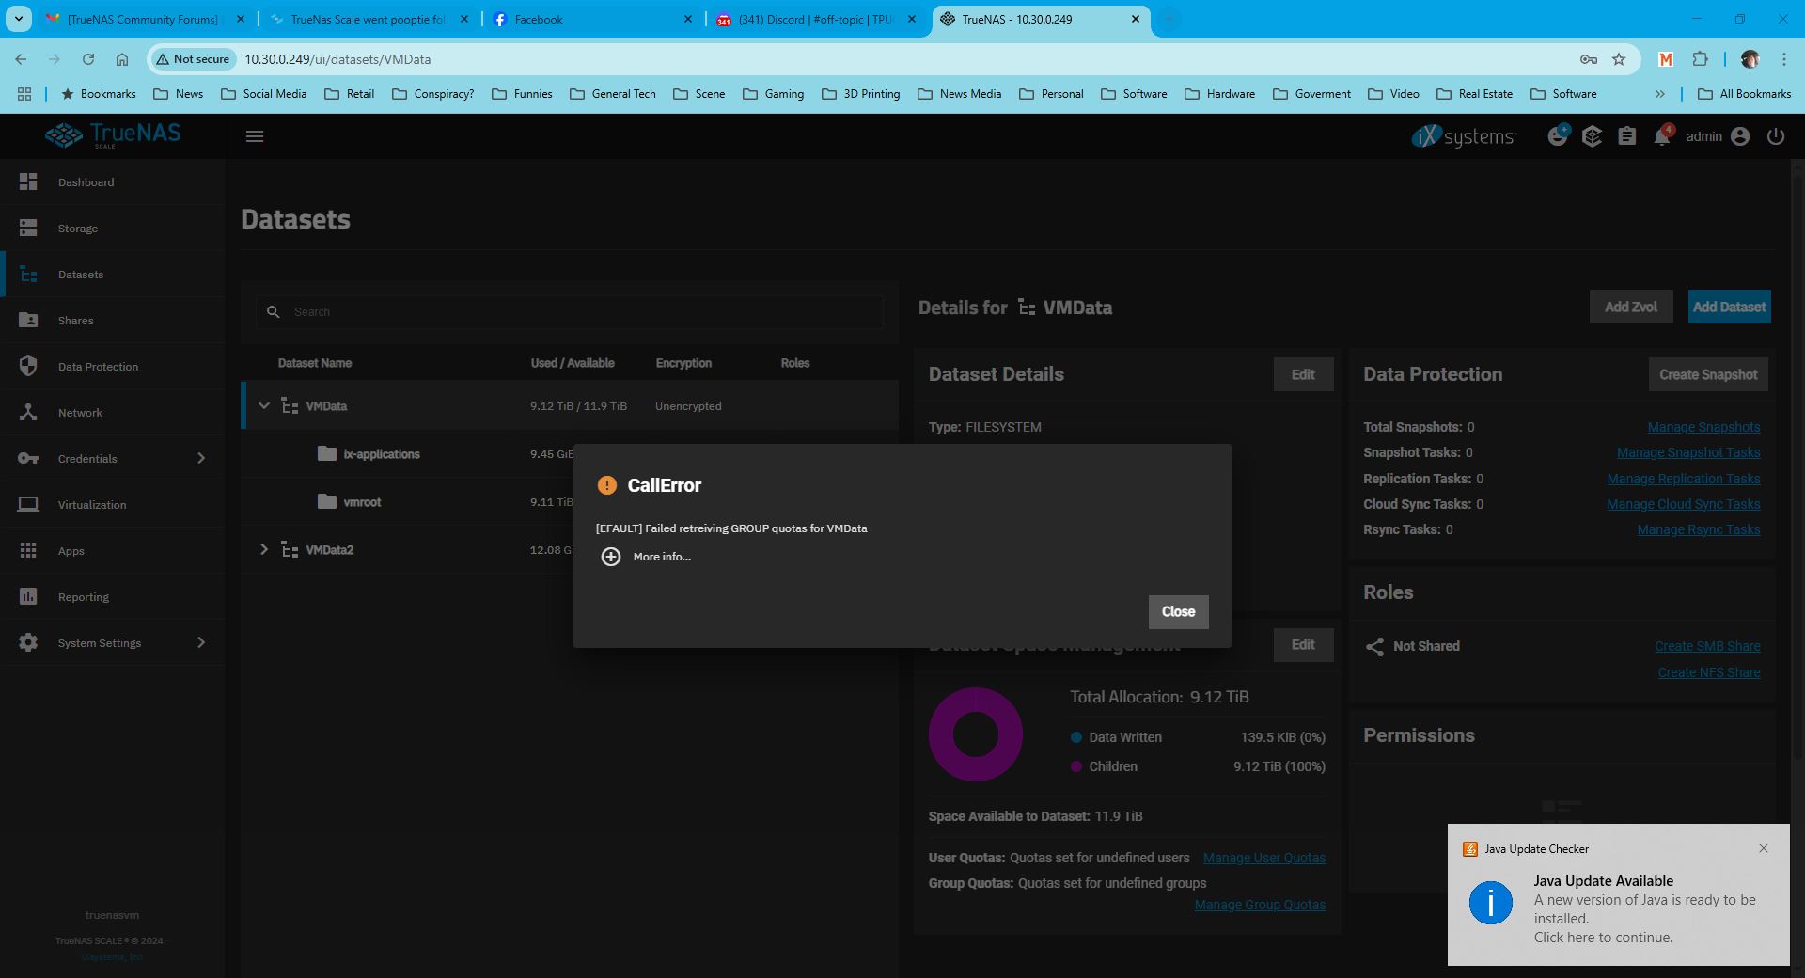The height and width of the screenshot is (978, 1805).
Task: Open System Settings gear icon
Action: point(28,642)
